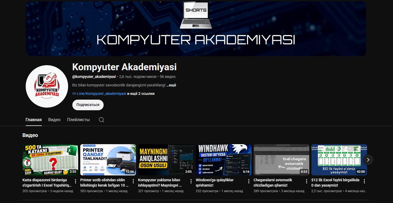Open options menu for Katta diapazonni video
Screen dimensions: 393x203
pos(76,181)
